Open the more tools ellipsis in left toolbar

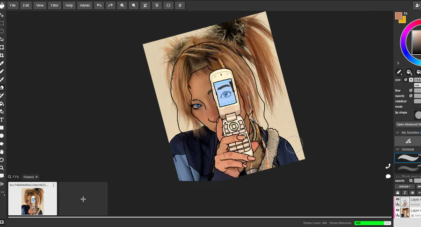click(2, 192)
